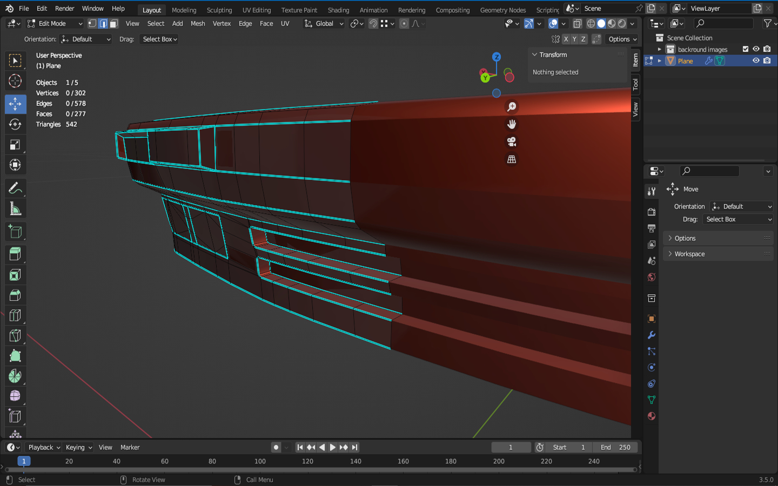Image resolution: width=778 pixels, height=486 pixels.
Task: Open the Render menu
Action: coord(65,9)
